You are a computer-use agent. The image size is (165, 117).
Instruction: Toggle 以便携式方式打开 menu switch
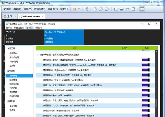click(146, 75)
